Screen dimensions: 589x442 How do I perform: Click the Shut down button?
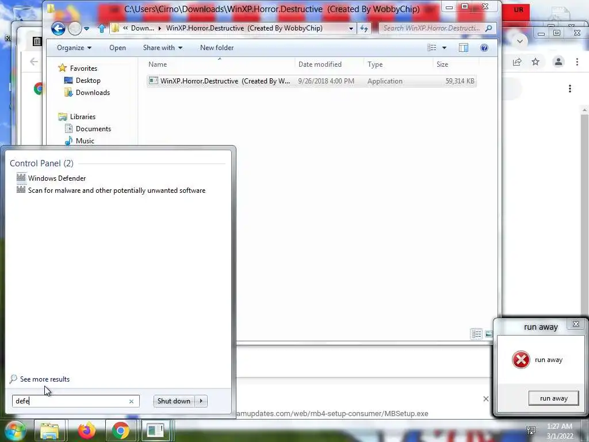point(174,401)
